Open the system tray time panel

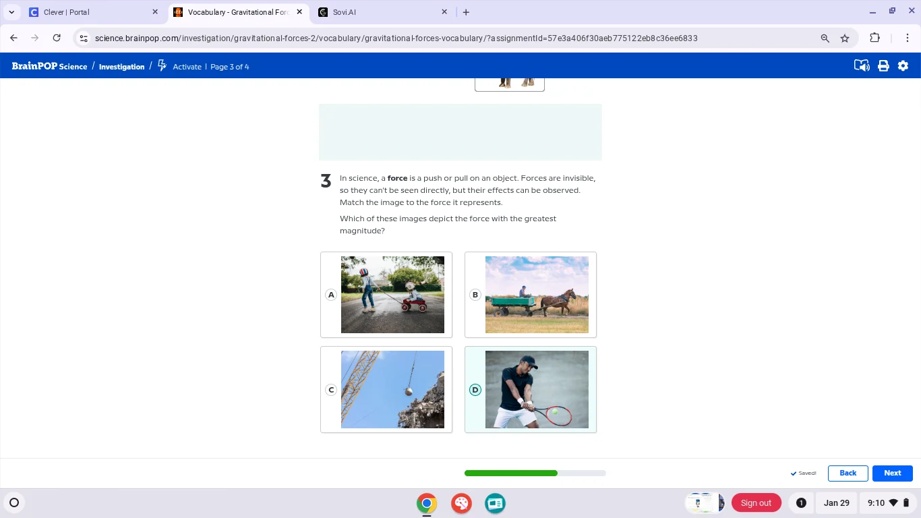coord(882,502)
